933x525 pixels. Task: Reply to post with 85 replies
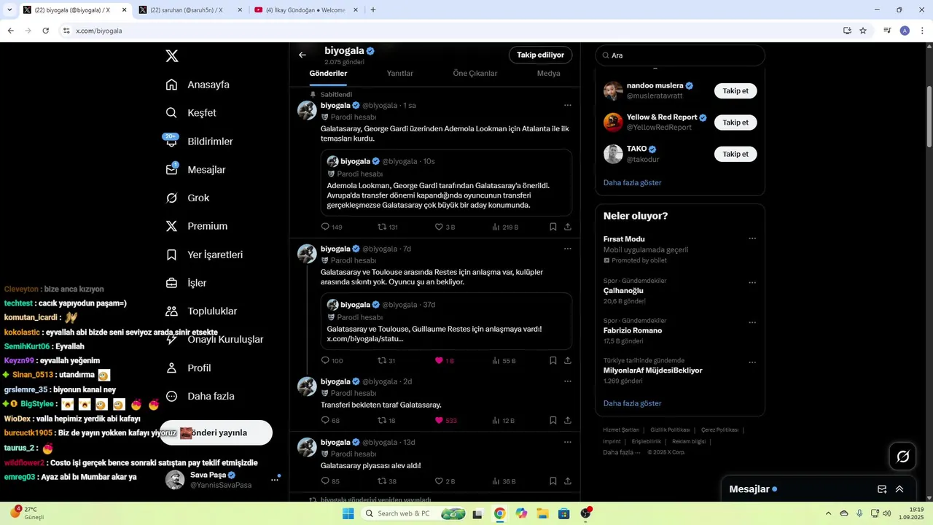(330, 481)
